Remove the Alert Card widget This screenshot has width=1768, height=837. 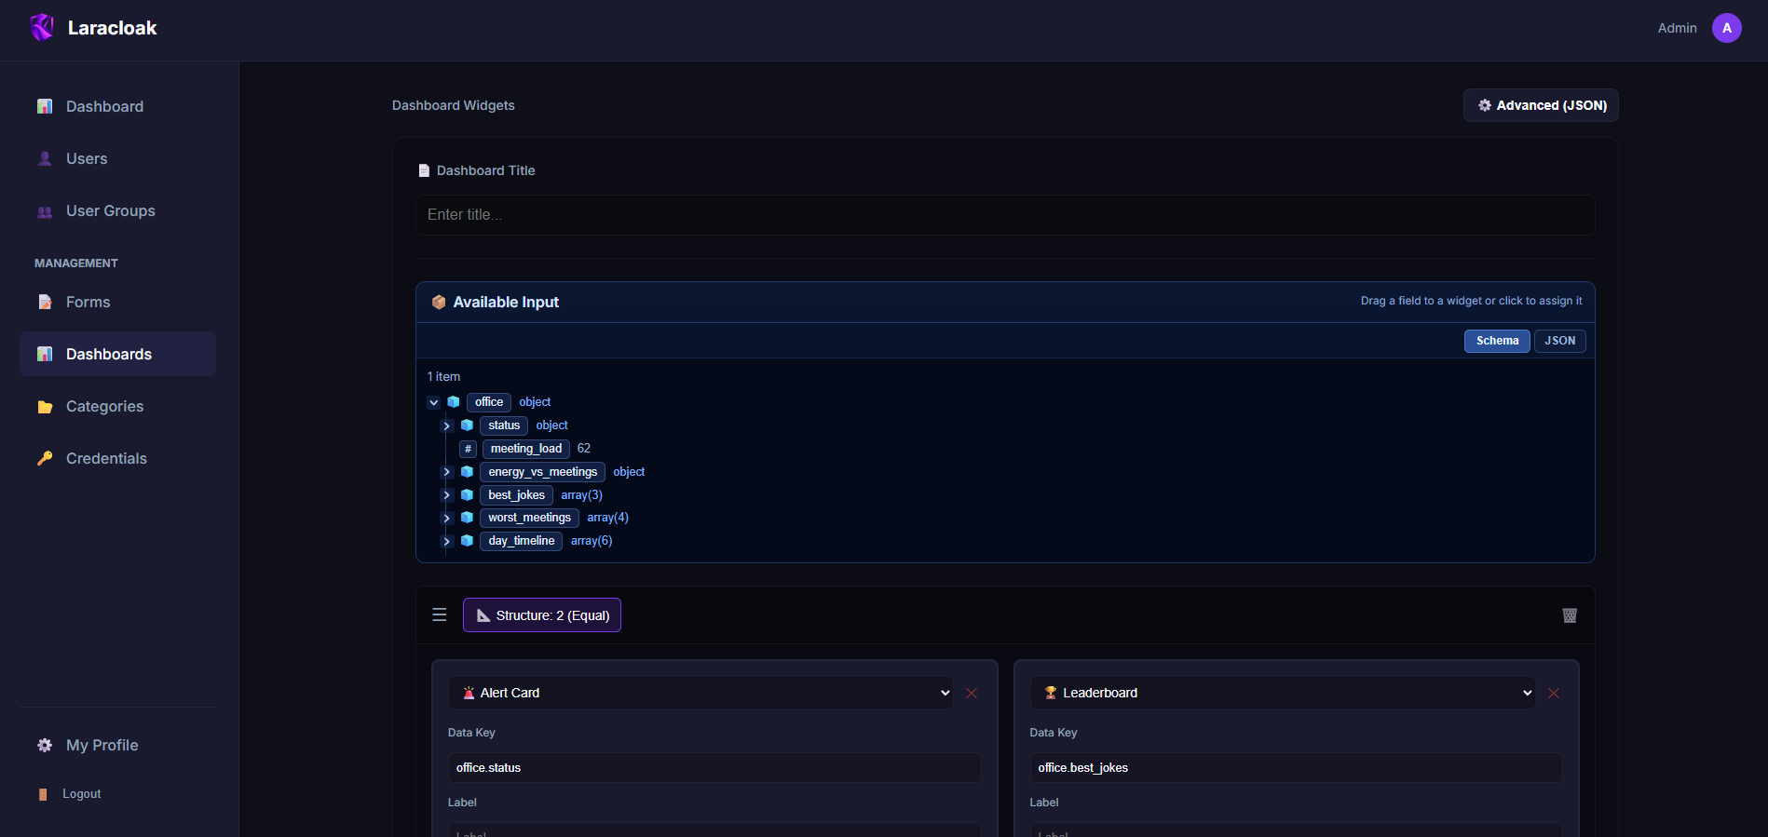pyautogui.click(x=972, y=693)
